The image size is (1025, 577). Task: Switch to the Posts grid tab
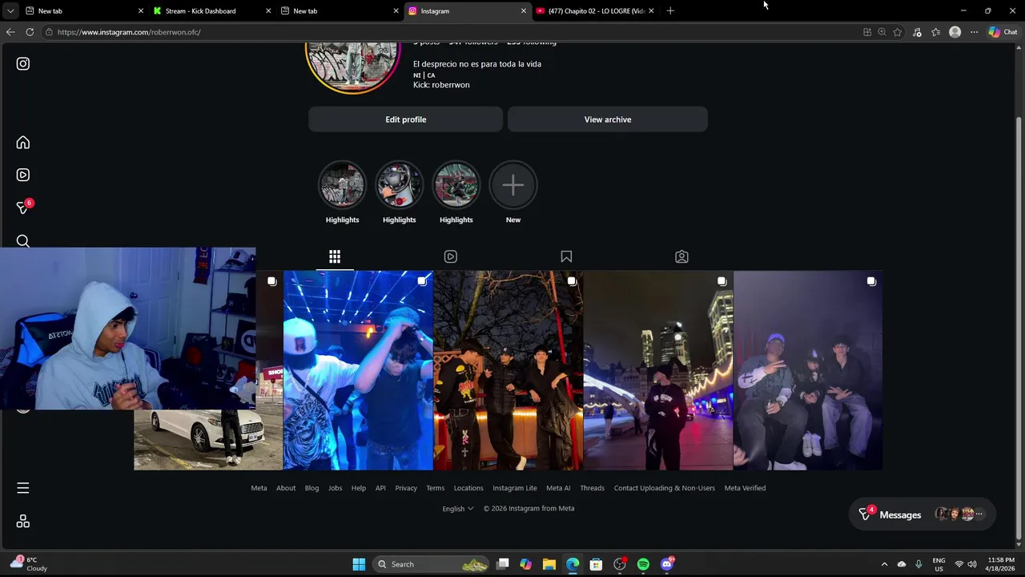pyautogui.click(x=335, y=256)
